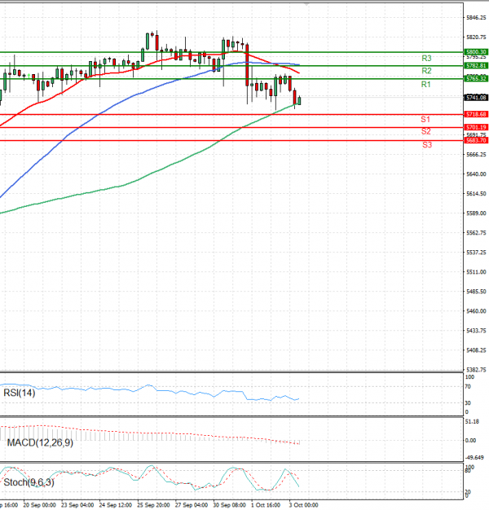
Task: Click the RSI(14) indicator label
Action: (x=20, y=393)
